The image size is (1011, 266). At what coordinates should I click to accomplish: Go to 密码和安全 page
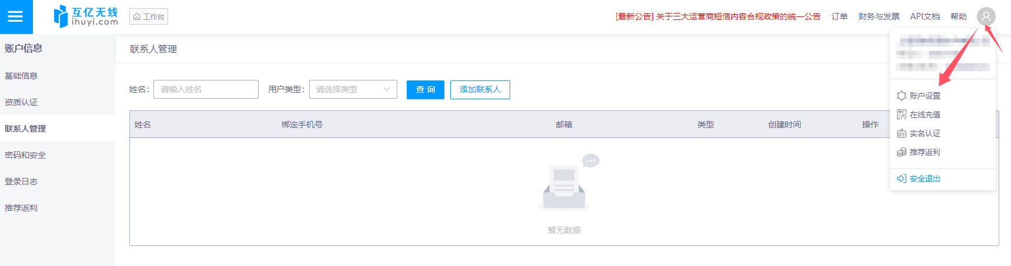pos(25,155)
